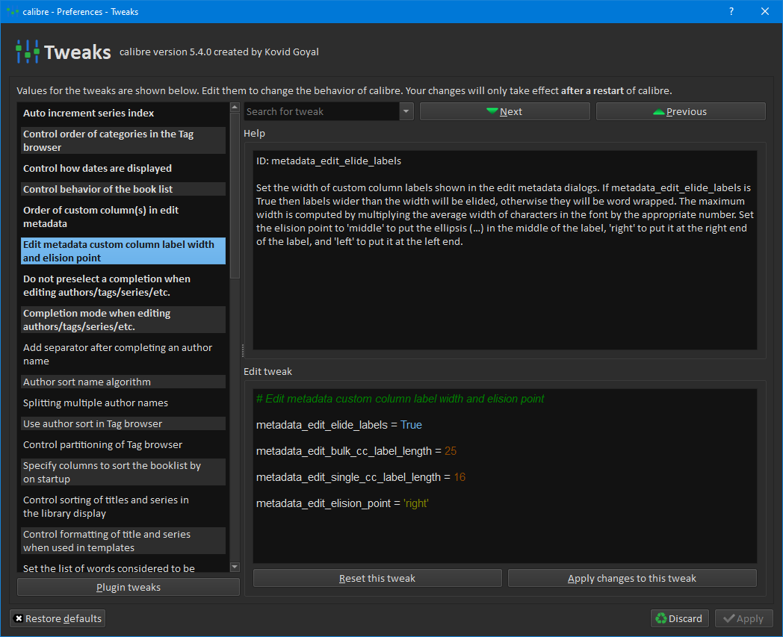Viewport: 783px width, 637px height.
Task: Select Control formatting of title and series
Action: (x=123, y=541)
